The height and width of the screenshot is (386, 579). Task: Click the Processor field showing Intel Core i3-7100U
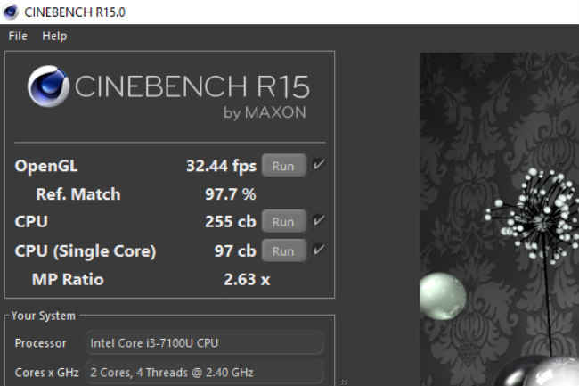pyautogui.click(x=205, y=342)
